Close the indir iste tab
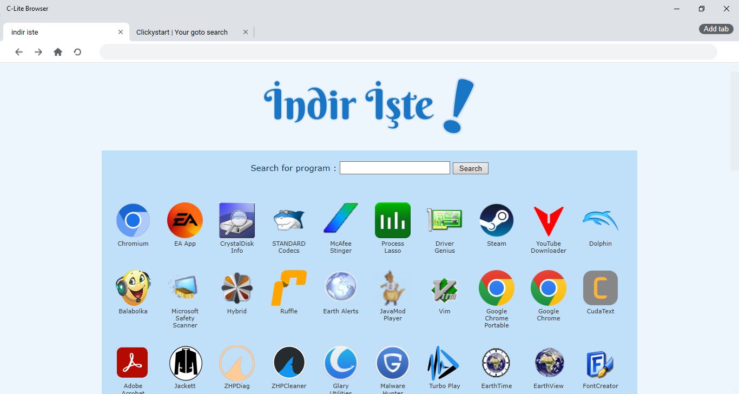The image size is (739, 394). click(x=121, y=32)
